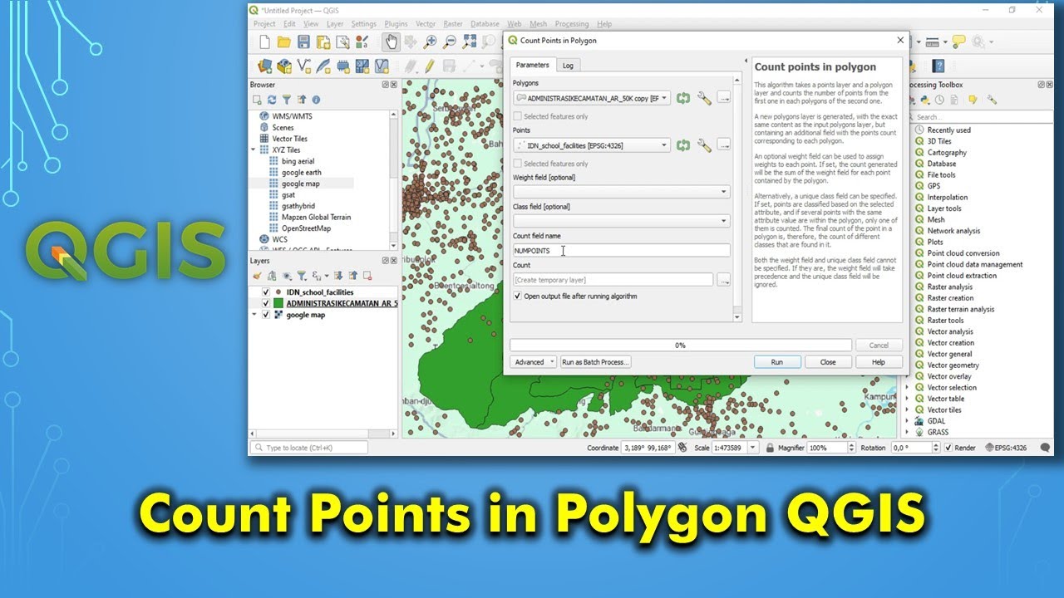Screen dimensions: 1064x598
Task: Collapse the google map layer group arrow
Action: (255, 315)
